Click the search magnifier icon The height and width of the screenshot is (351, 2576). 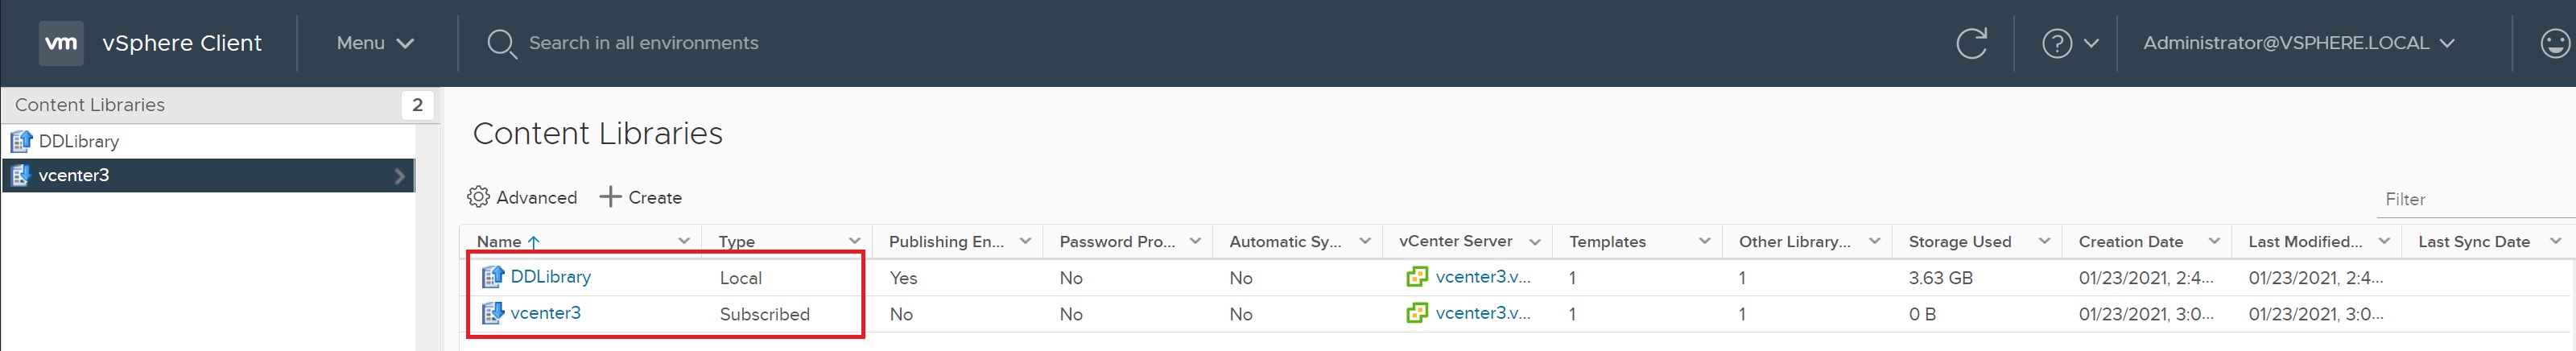pos(501,44)
